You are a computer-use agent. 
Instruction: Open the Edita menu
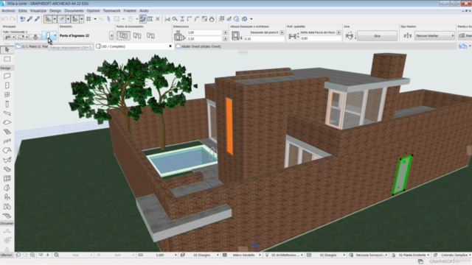pos(23,10)
